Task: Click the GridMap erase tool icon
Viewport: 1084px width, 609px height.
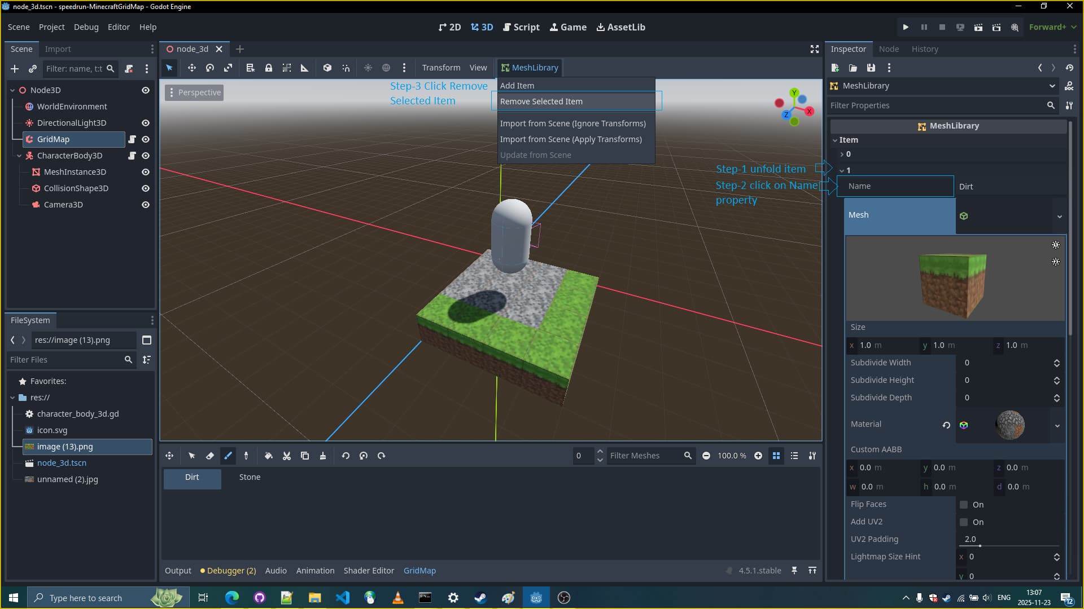Action: click(x=210, y=456)
